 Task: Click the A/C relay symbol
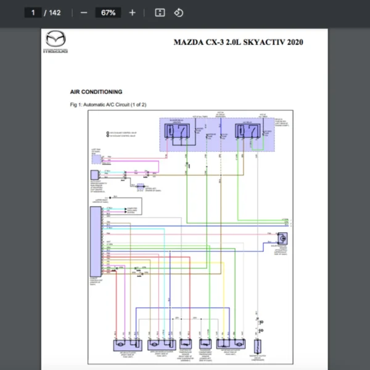248,132
